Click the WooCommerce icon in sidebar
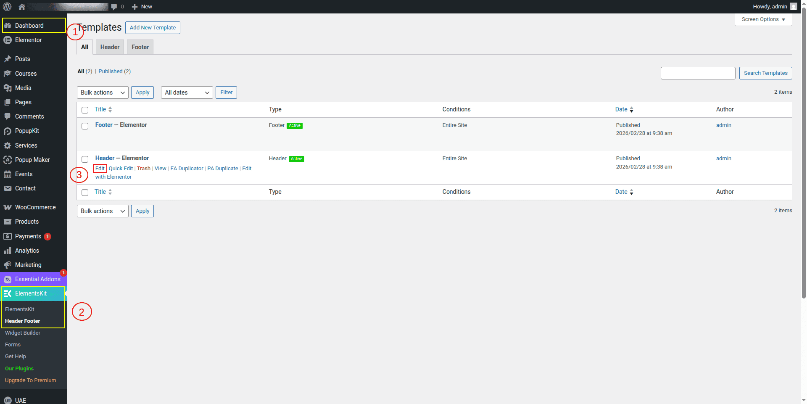 [8, 207]
